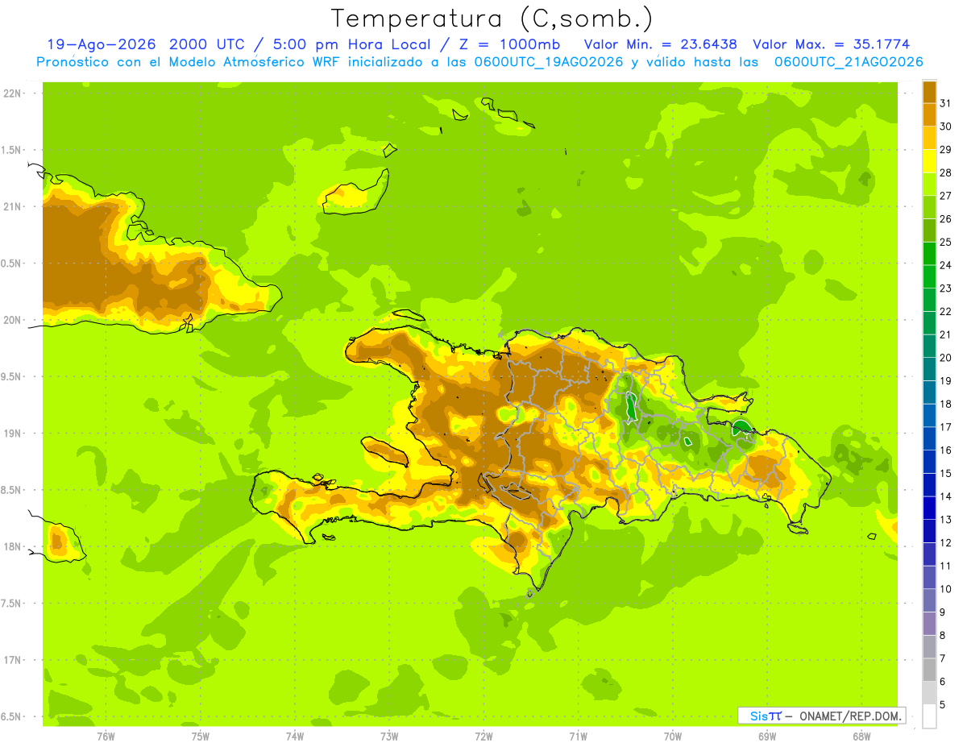Pick the lime colorbar swatch between 27 and 28
This screenshot has height=747, width=967.
point(929,185)
